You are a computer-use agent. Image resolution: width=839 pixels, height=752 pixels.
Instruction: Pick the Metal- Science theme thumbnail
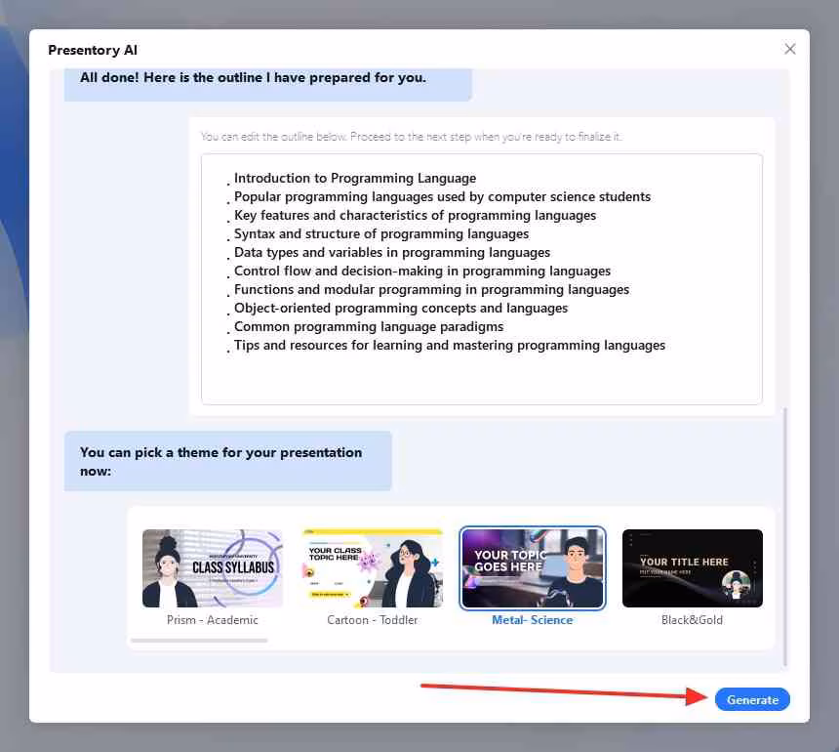(x=533, y=568)
